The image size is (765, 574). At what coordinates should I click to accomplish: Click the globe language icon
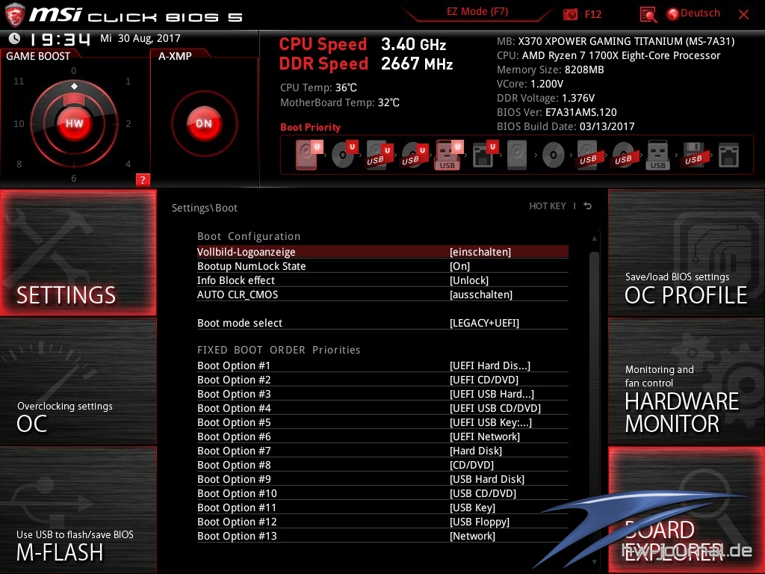click(673, 13)
